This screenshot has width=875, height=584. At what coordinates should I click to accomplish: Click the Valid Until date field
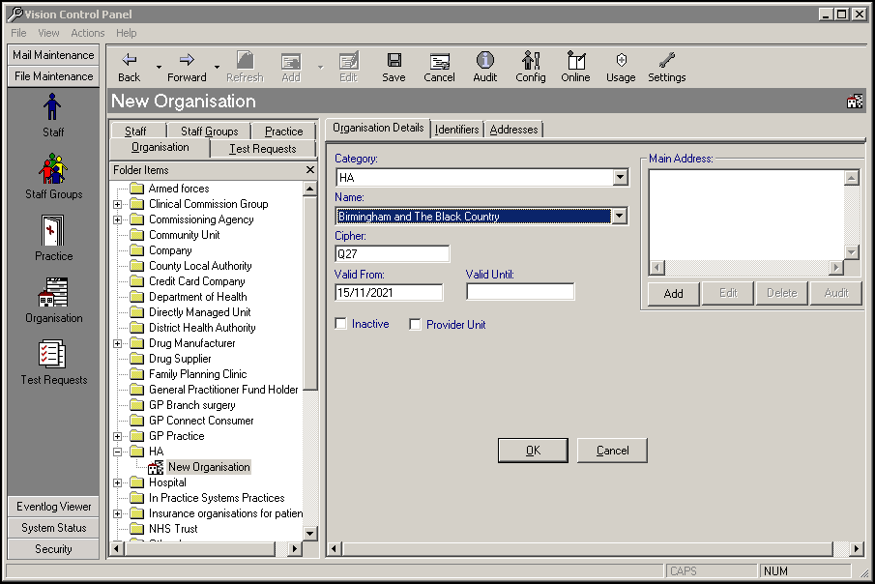coord(520,292)
